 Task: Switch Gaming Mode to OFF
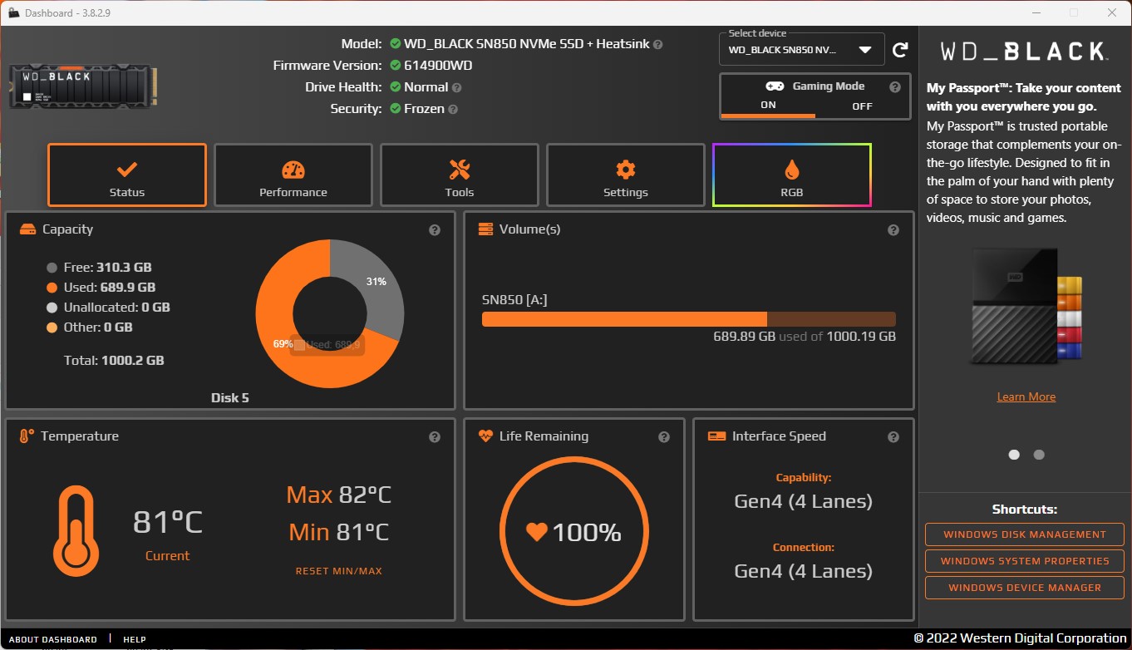pos(863,106)
